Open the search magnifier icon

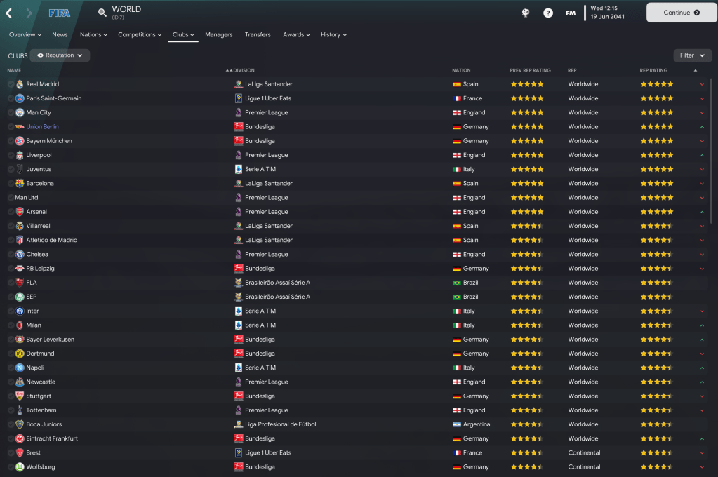pyautogui.click(x=102, y=13)
